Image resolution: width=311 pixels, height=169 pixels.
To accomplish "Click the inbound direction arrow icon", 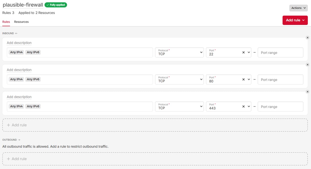I will pos(17,33).
